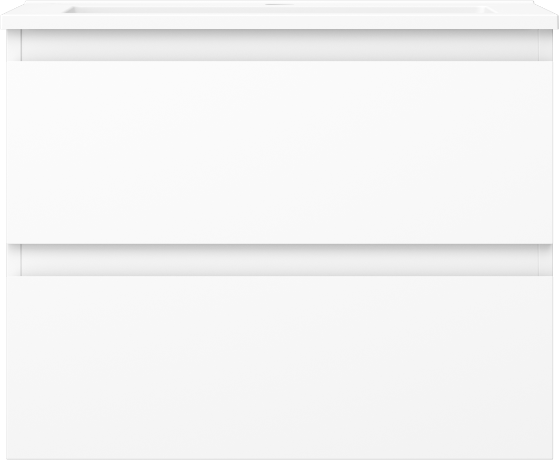Click the left side panel beside lower recess
This screenshot has height=460, width=559.
(x=14, y=260)
